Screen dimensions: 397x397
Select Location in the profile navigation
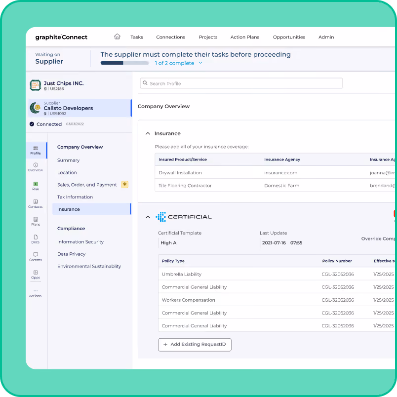coord(67,172)
